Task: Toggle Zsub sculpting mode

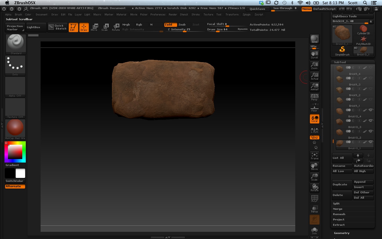Action: click(182, 24)
